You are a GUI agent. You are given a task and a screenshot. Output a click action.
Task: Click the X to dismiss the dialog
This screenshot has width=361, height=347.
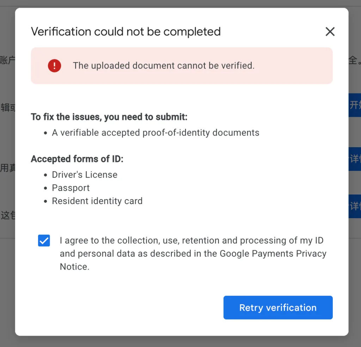[x=330, y=31]
